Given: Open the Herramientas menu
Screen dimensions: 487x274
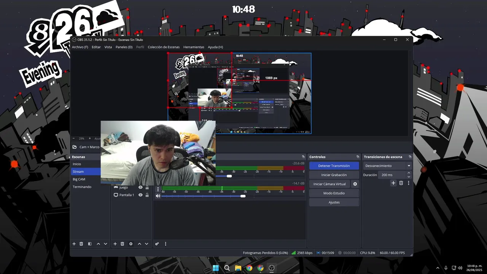Looking at the screenshot, I should click(x=194, y=47).
